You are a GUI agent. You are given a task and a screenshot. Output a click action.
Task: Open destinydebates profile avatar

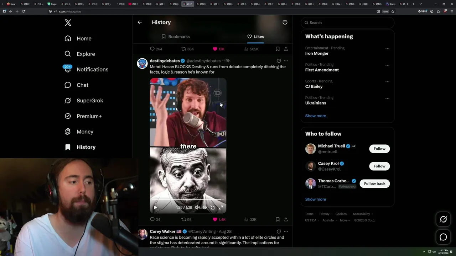click(x=142, y=64)
